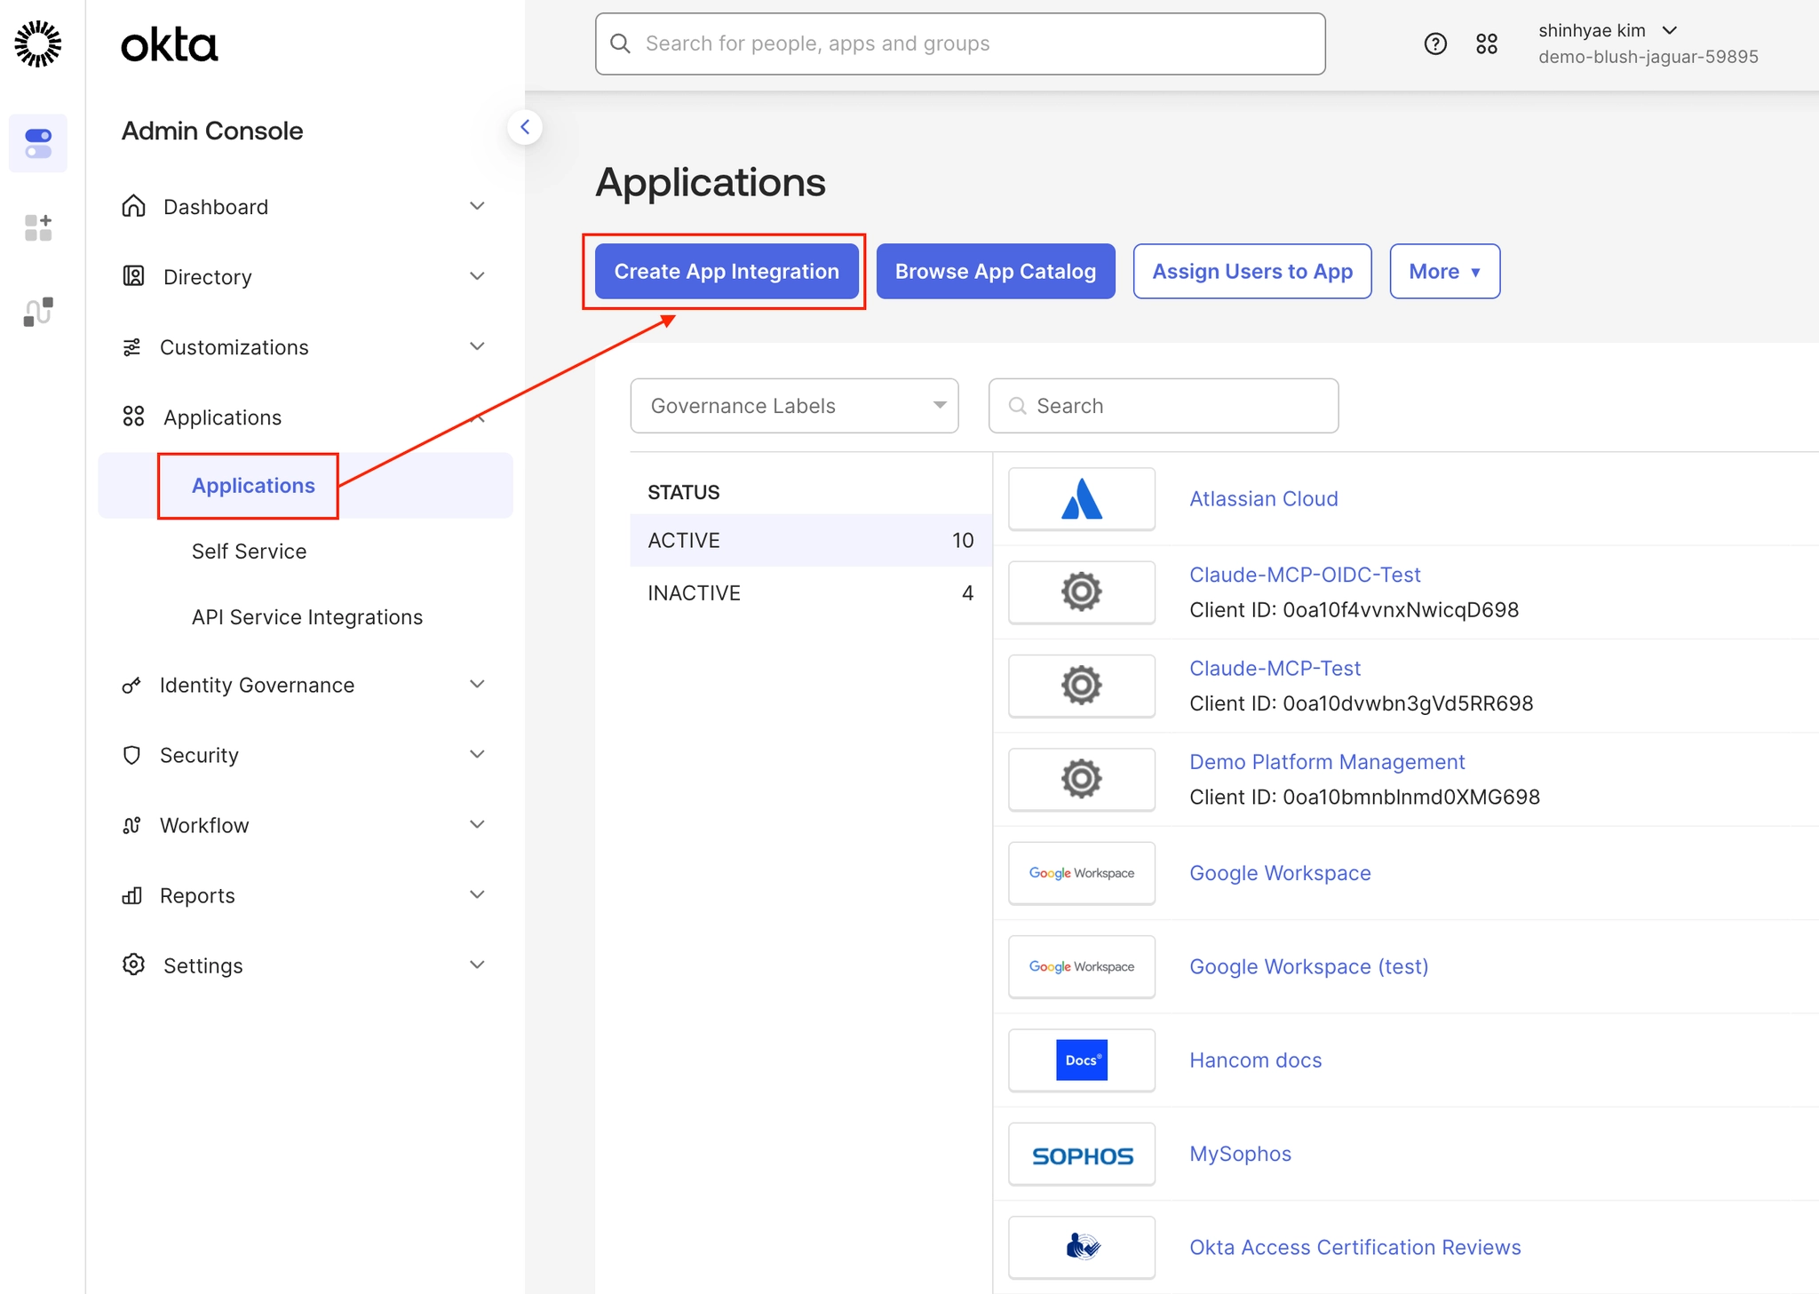1819x1294 pixels.
Task: Click the application list Search field
Action: coord(1164,406)
